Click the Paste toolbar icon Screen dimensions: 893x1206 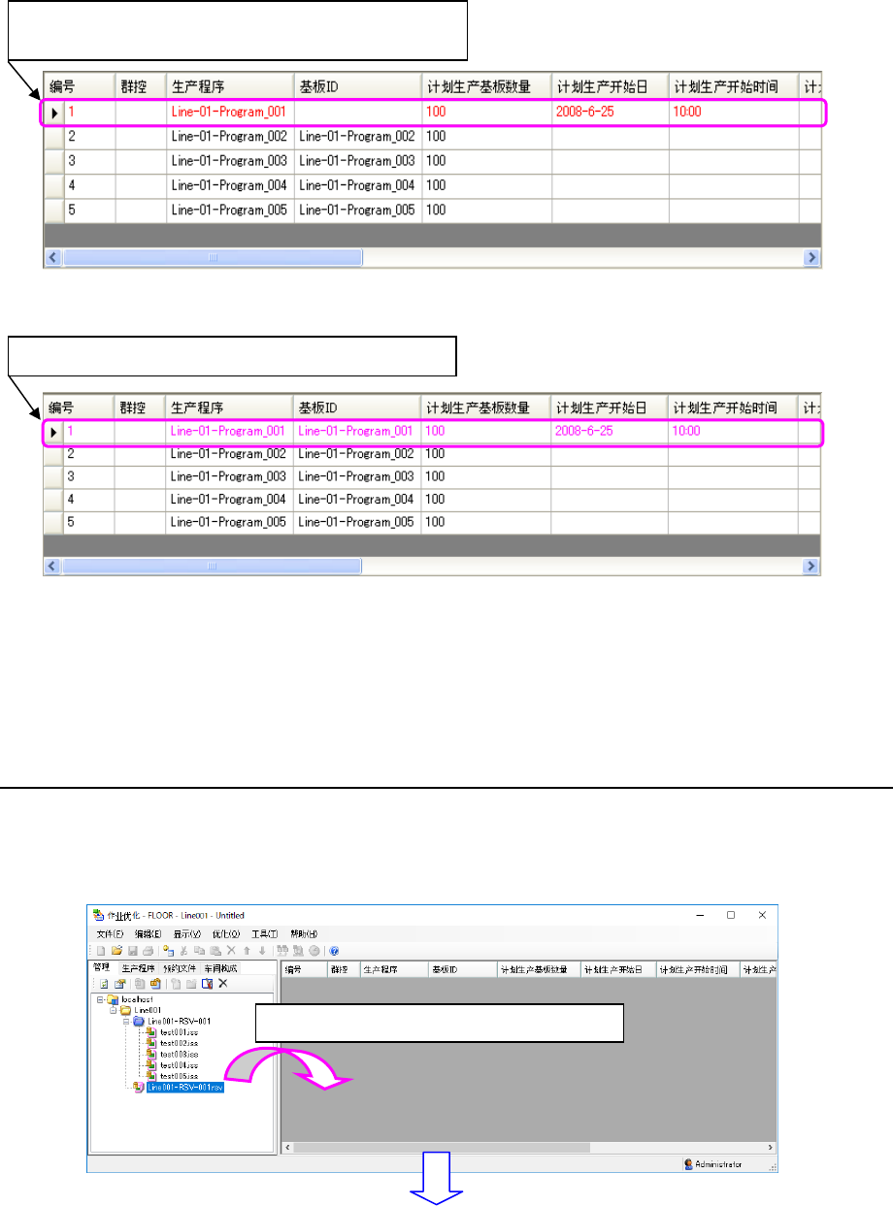pyautogui.click(x=215, y=951)
